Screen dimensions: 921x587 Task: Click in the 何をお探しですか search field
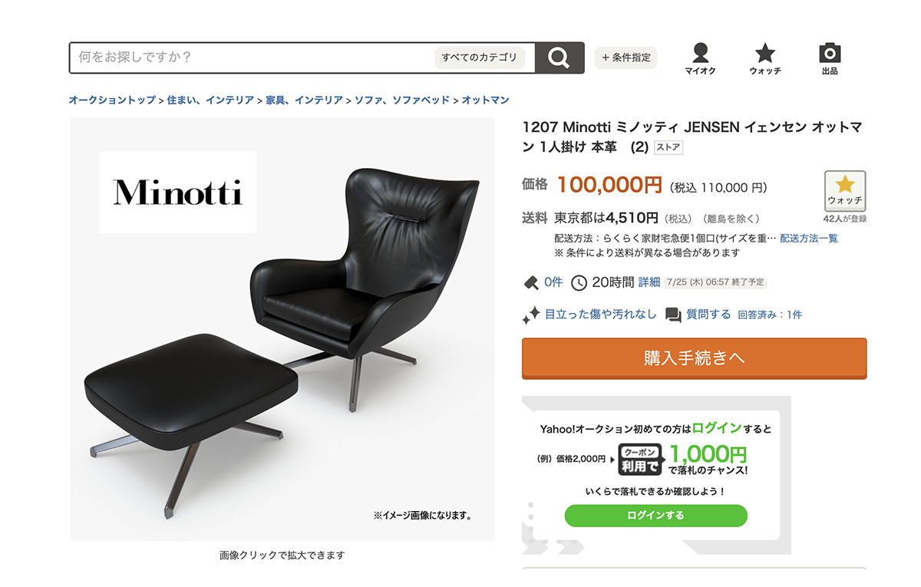pyautogui.click(x=252, y=58)
